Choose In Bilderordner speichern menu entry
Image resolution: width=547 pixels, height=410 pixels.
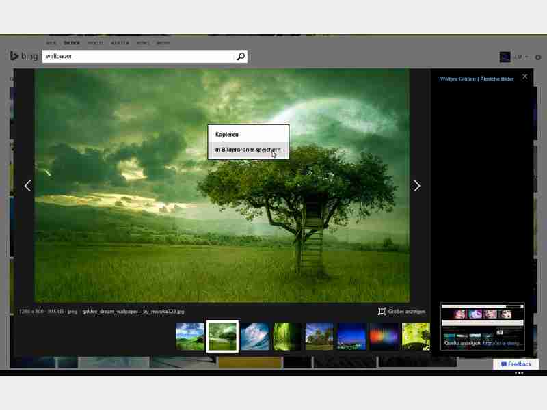(x=248, y=150)
